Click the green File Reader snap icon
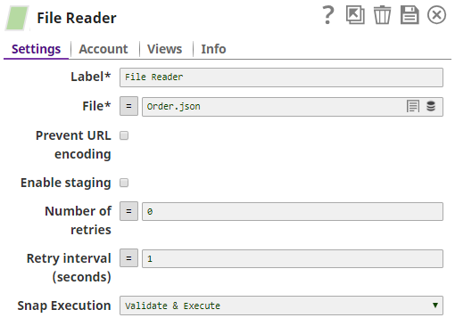This screenshot has width=455, height=326. tap(17, 19)
